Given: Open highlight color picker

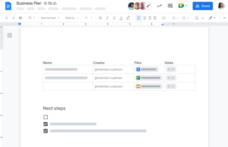Looking at the screenshot, I should click(128, 18).
